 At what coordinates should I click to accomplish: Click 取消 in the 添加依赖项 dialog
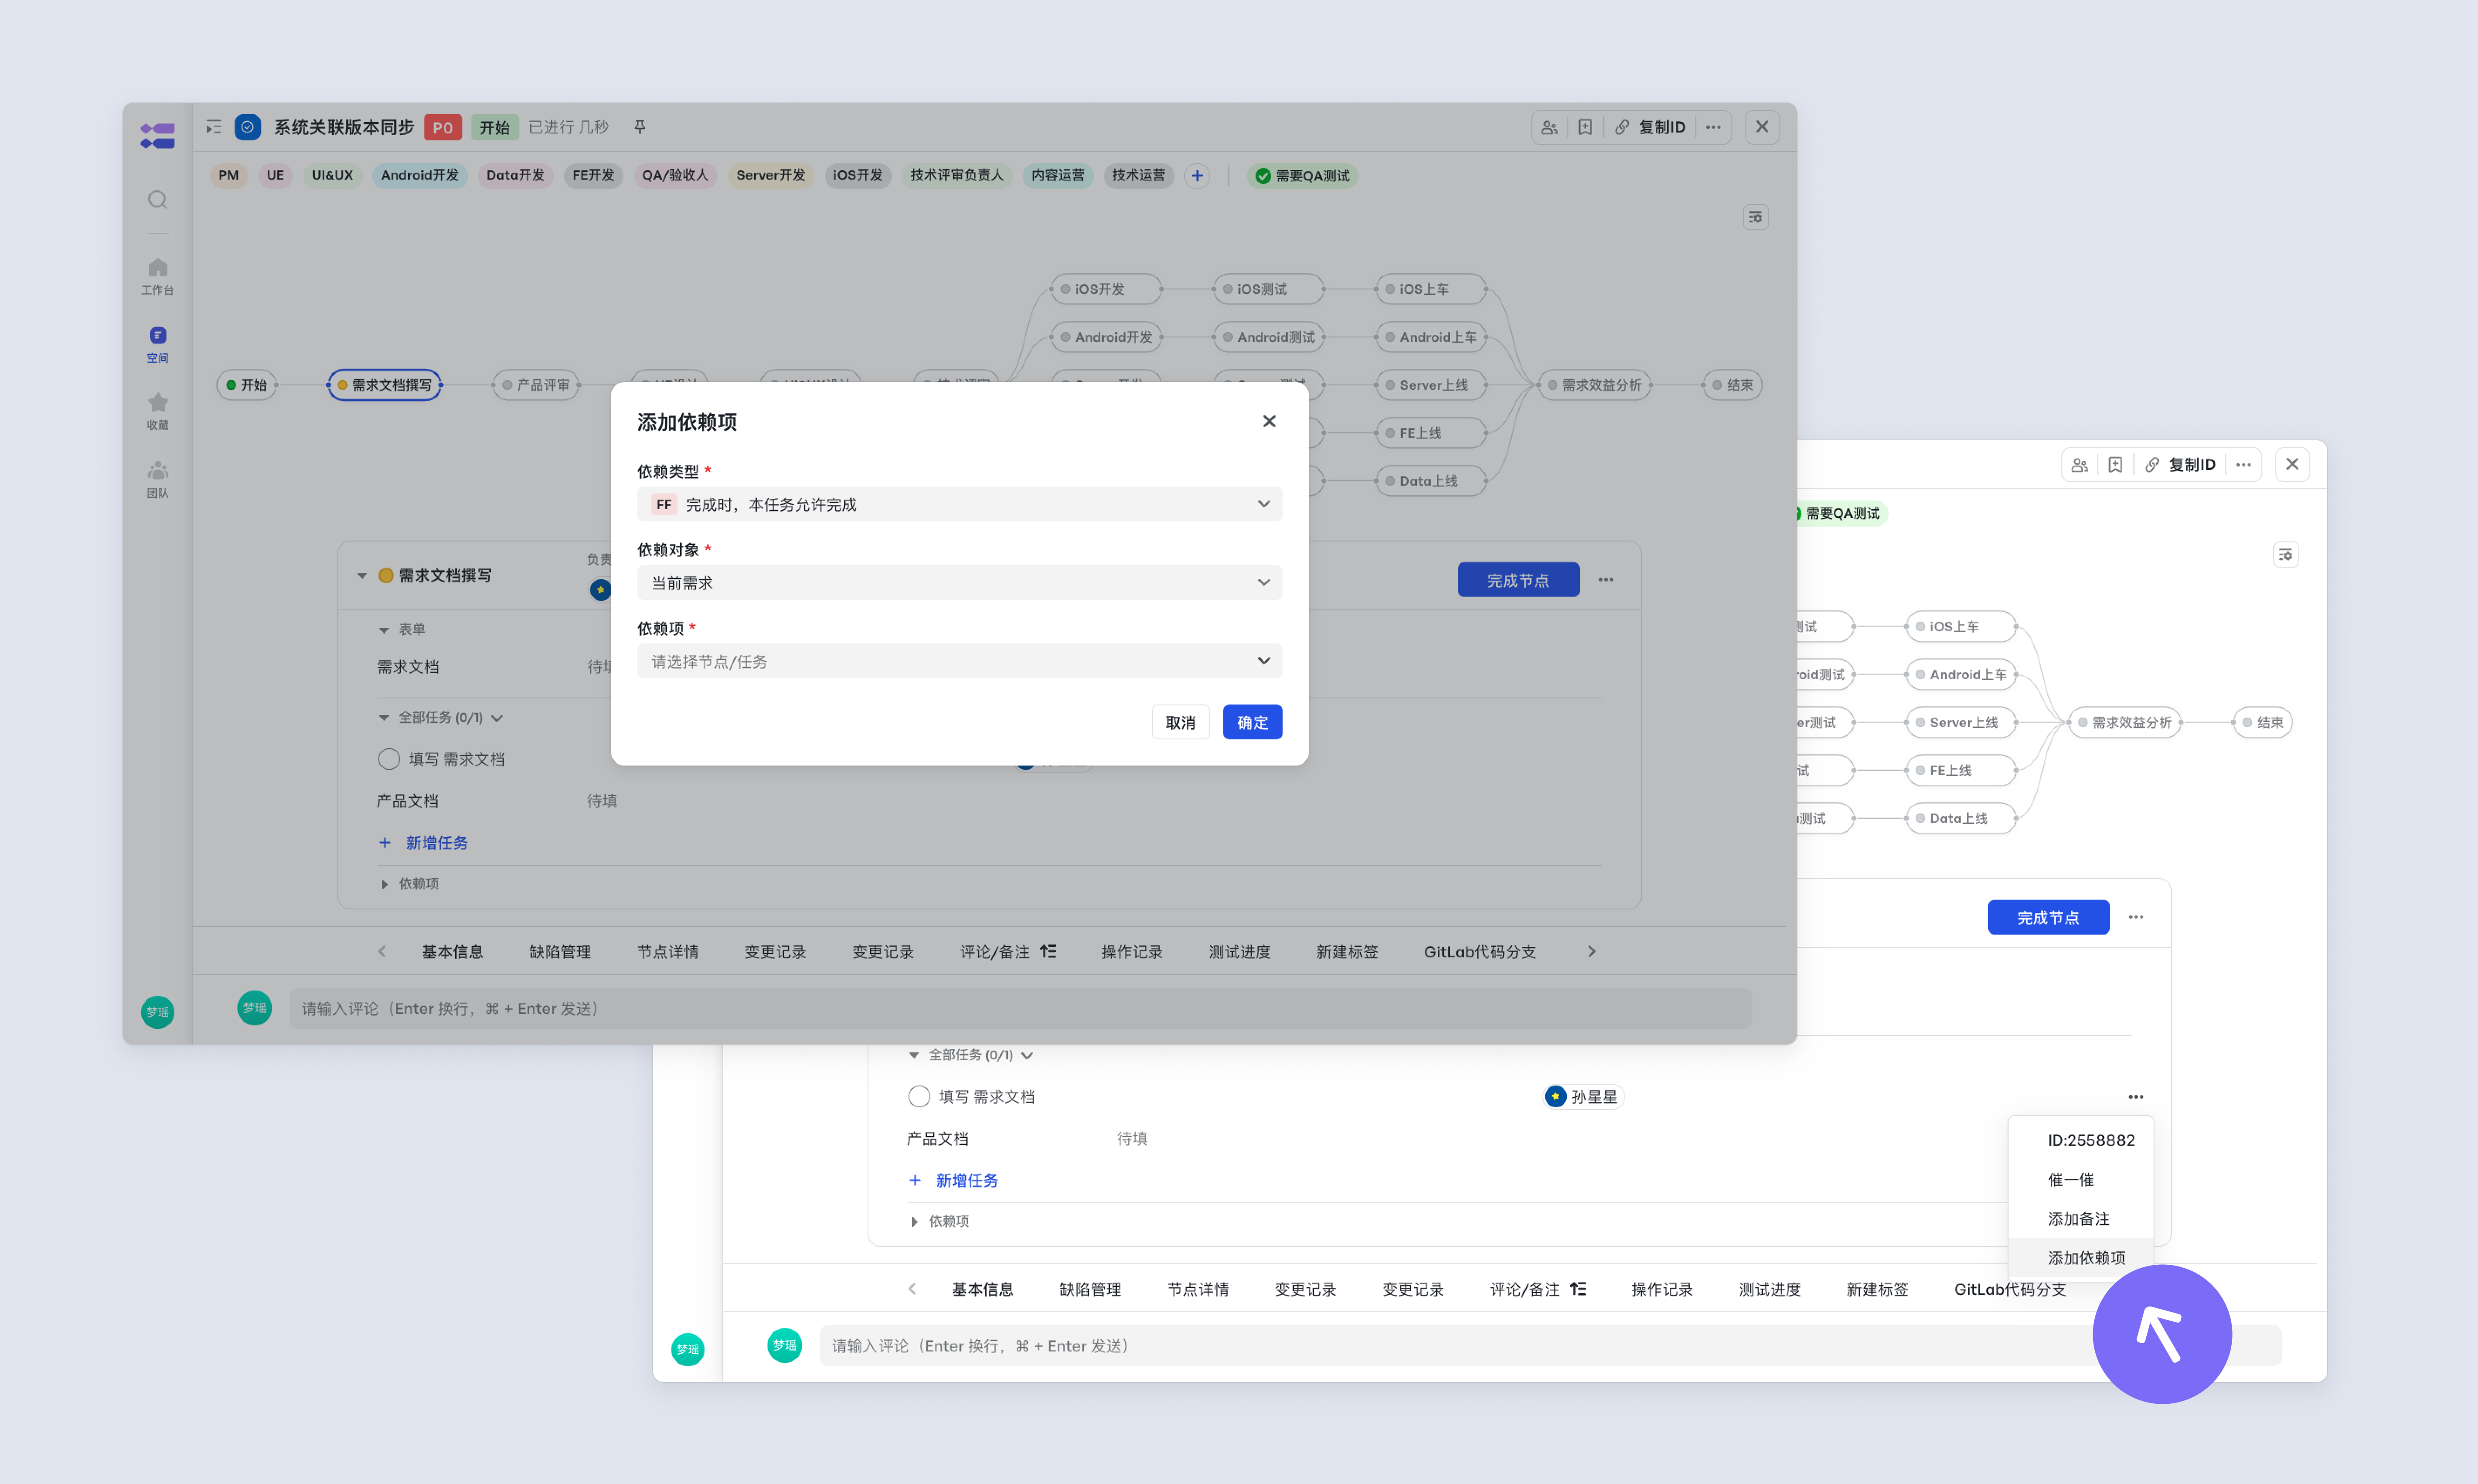click(1180, 722)
